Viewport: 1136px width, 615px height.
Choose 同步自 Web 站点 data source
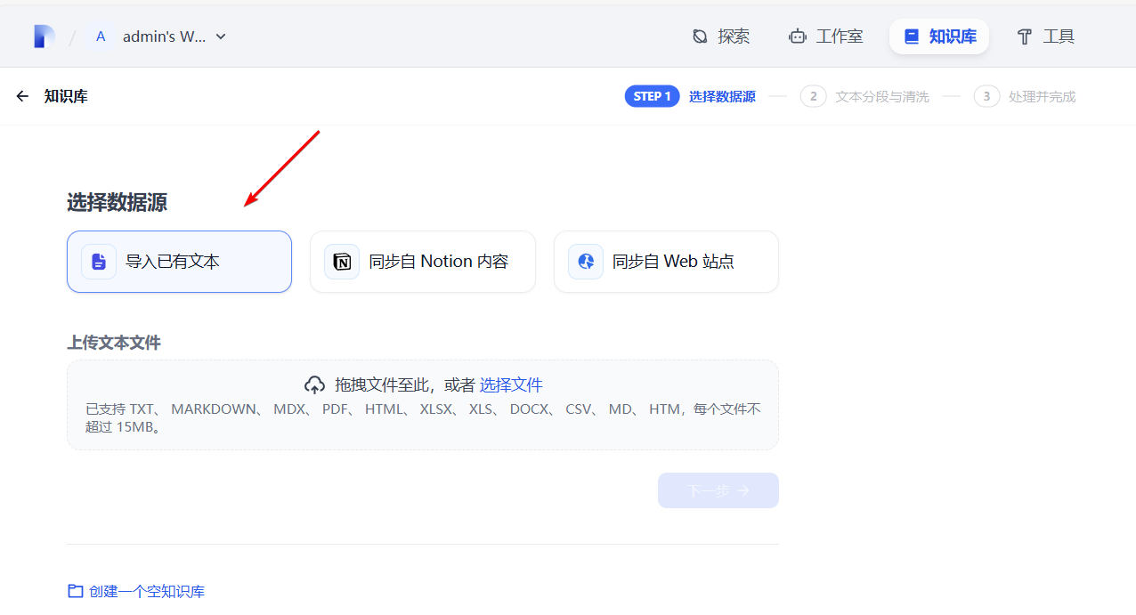(666, 262)
